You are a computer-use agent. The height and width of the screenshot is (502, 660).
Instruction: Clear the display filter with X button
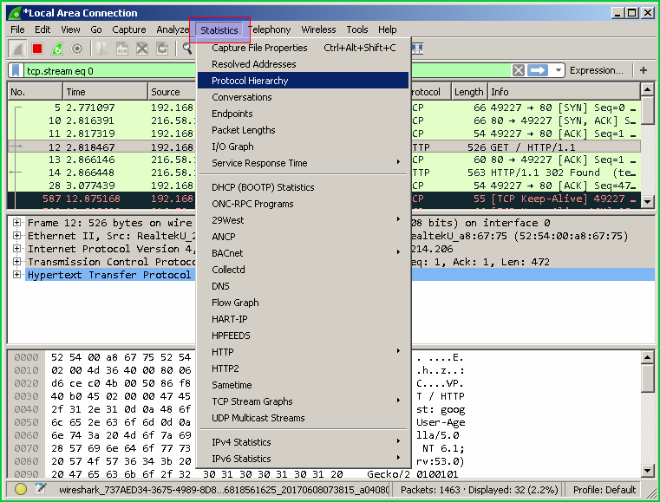click(x=519, y=70)
